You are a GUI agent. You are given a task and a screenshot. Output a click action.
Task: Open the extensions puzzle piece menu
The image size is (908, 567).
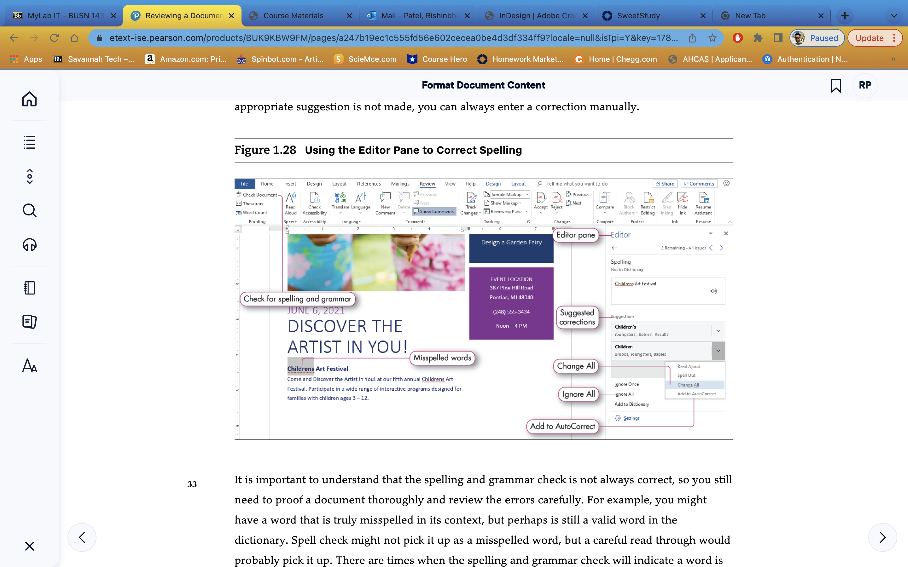click(758, 38)
